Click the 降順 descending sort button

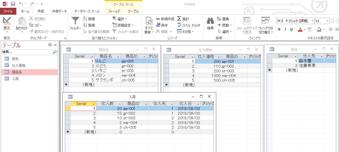pyautogui.click(x=89, y=25)
